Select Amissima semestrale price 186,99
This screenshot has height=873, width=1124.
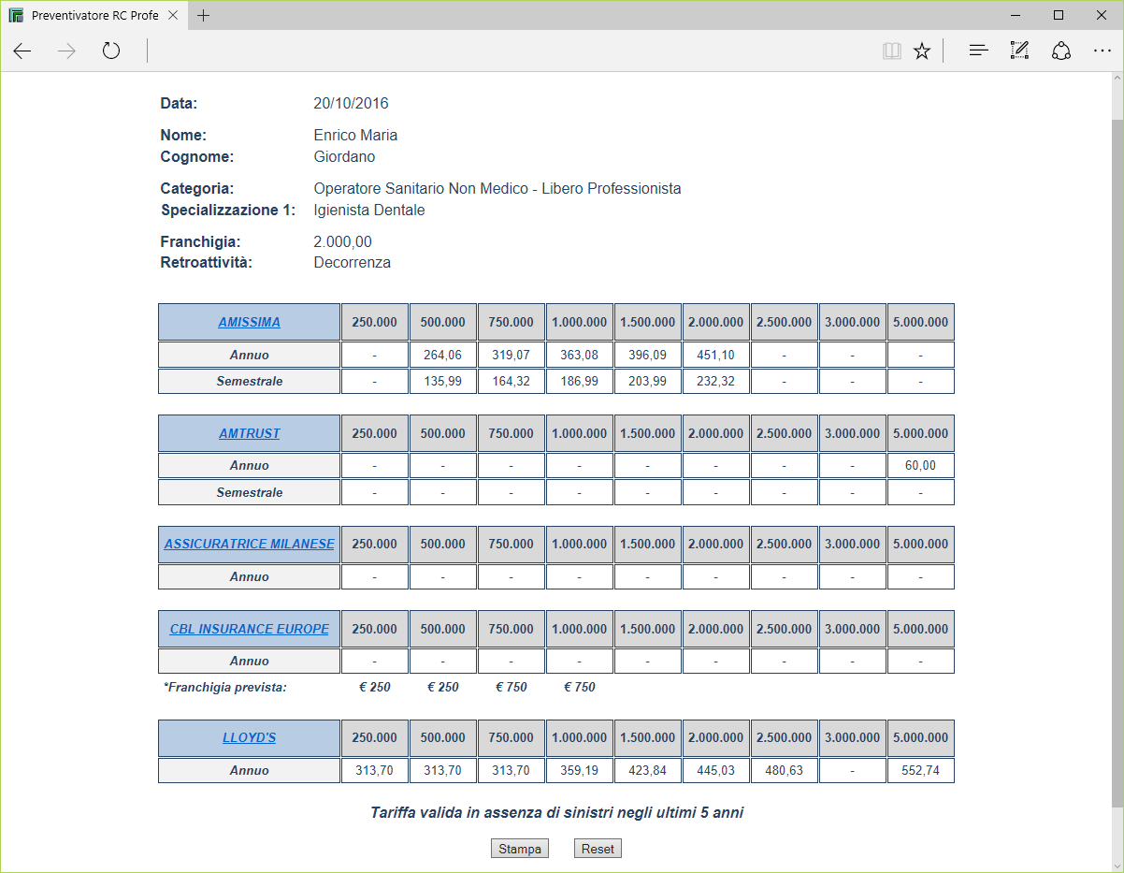580,381
